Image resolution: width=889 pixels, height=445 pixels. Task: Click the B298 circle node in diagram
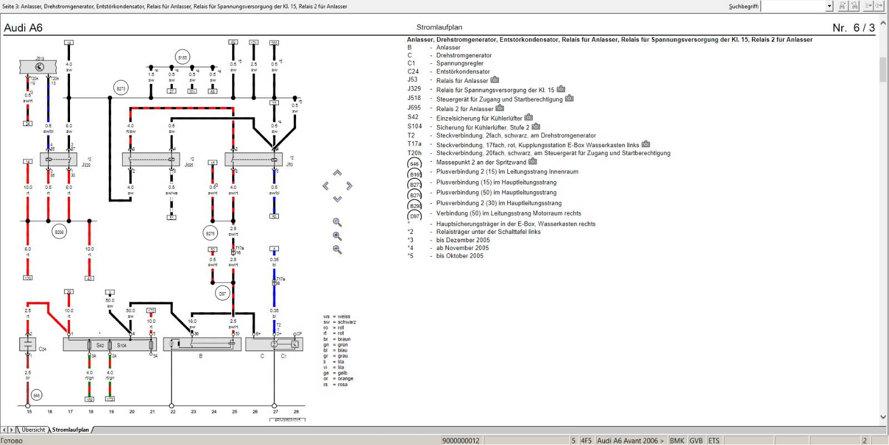pos(59,232)
